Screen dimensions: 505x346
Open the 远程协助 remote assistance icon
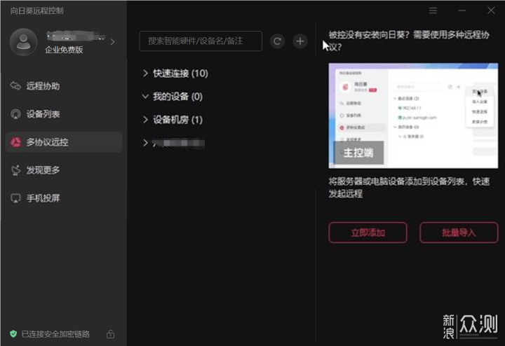click(x=15, y=86)
